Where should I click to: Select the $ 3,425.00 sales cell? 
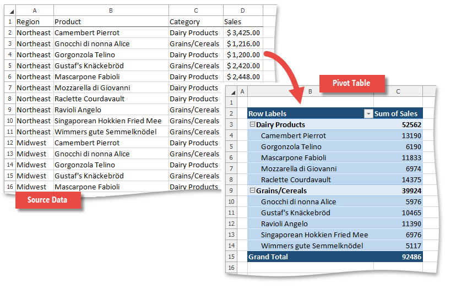tap(243, 32)
